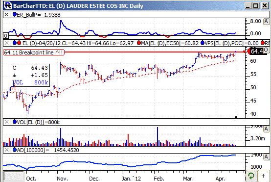Click the Nov. date axis label
This screenshot has height=182, width=271.
click(x=63, y=179)
